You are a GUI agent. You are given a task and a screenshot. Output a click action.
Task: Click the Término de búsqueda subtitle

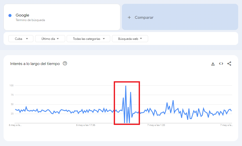30,20
